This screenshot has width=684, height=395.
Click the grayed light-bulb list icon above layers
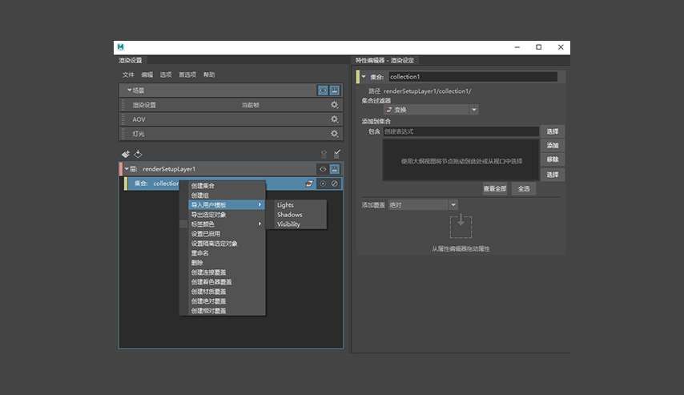click(324, 154)
